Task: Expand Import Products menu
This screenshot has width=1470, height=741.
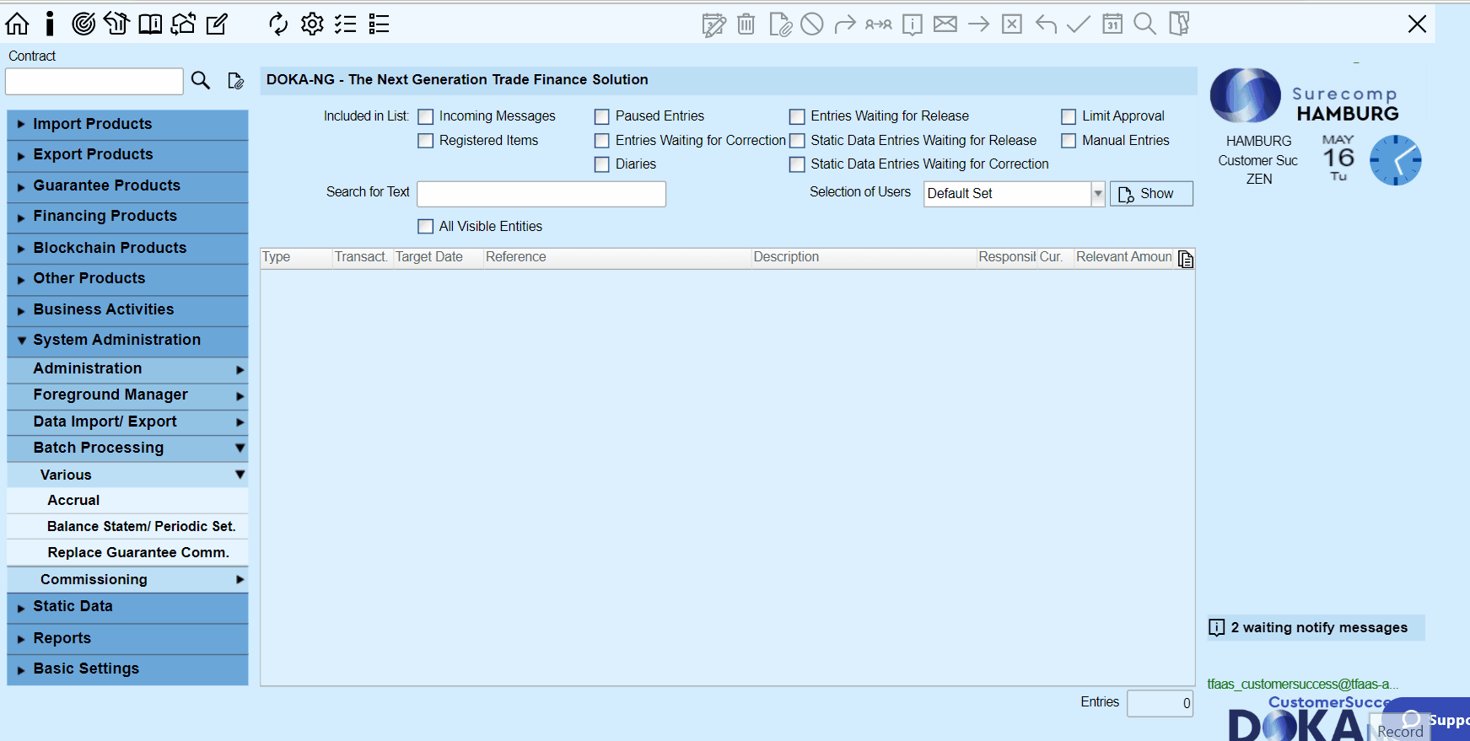Action: [127, 124]
